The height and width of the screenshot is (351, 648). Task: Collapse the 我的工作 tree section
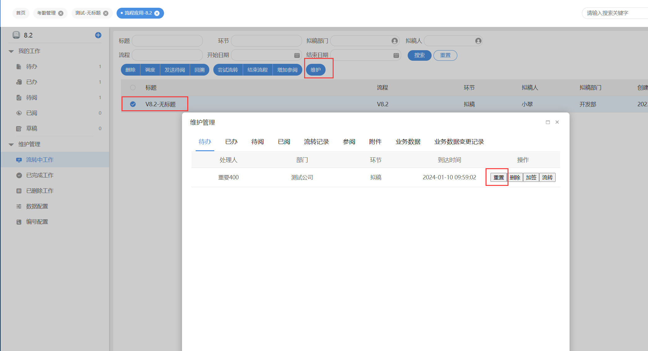(x=11, y=51)
